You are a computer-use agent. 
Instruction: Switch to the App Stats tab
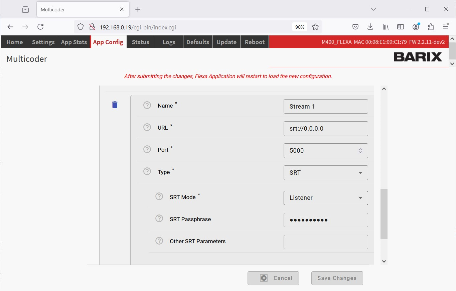pos(74,42)
